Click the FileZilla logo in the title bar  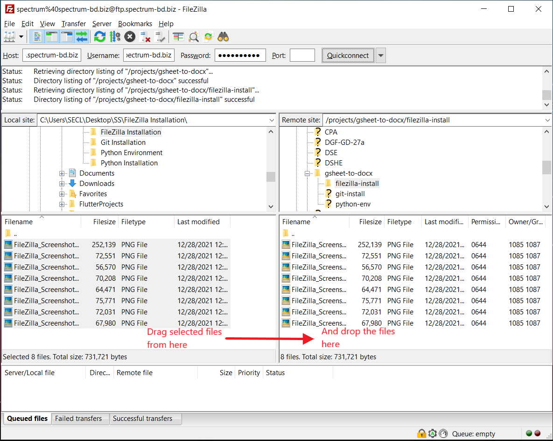point(9,9)
